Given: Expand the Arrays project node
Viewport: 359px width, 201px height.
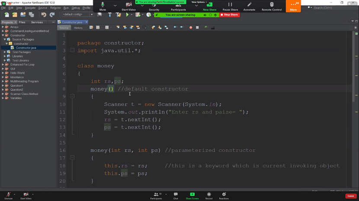Looking at the screenshot, I should click(3, 27).
